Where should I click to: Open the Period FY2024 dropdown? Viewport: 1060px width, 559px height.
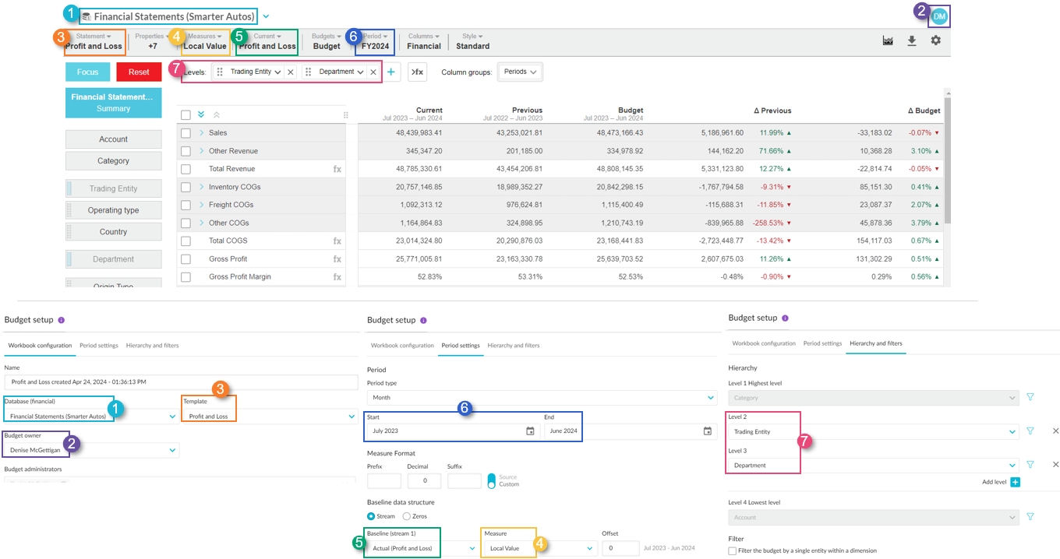tap(375, 41)
